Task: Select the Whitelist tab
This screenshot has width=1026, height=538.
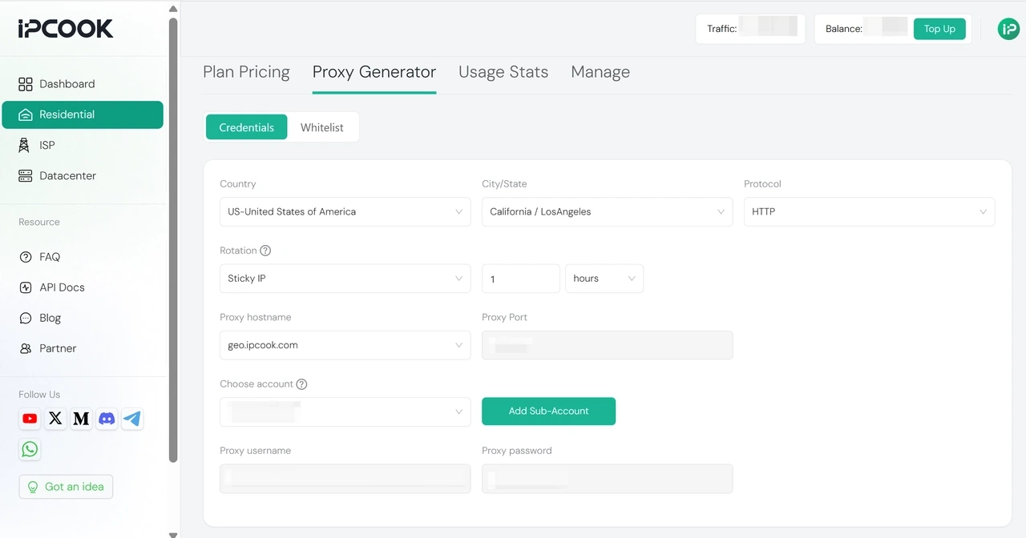Action: click(x=322, y=127)
